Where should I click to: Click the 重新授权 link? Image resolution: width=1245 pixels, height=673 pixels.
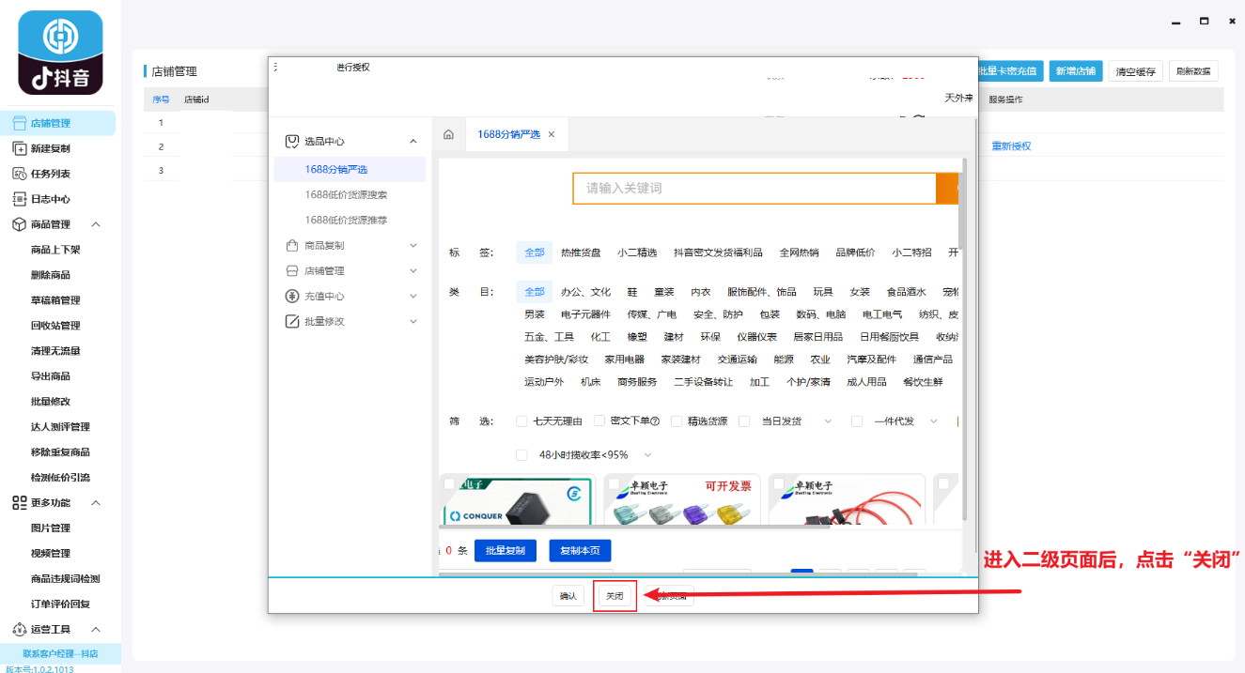[1011, 146]
